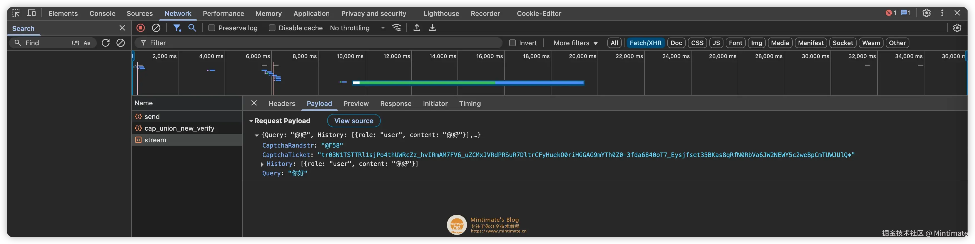
Task: Switch to the Console panel
Action: tap(102, 13)
